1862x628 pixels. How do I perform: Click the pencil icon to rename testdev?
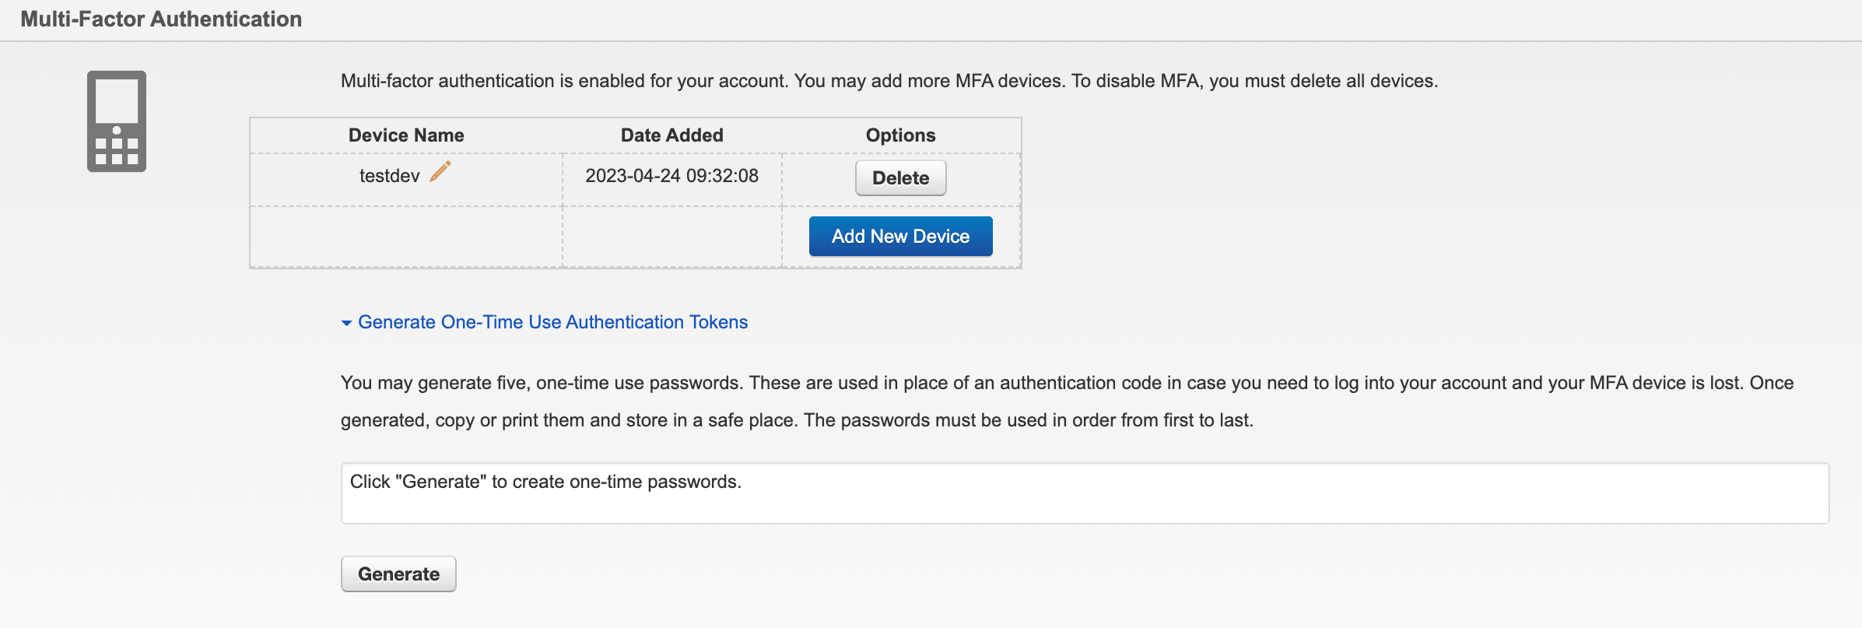(440, 171)
